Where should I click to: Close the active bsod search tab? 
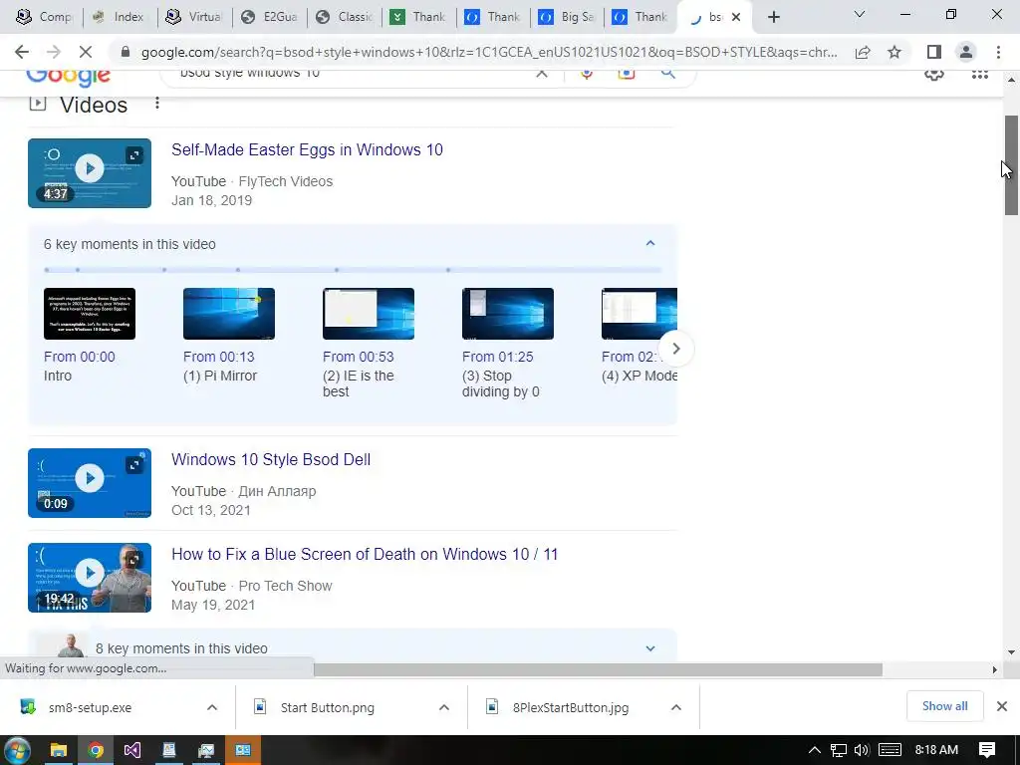736,17
